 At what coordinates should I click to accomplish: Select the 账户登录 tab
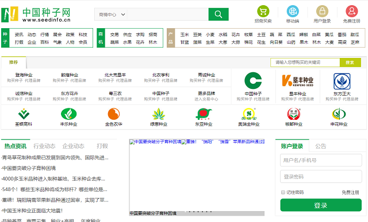click(x=292, y=146)
